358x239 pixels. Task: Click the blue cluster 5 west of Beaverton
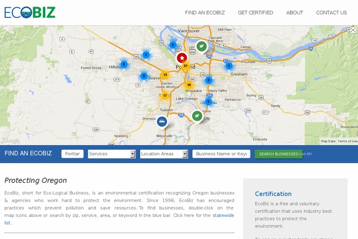pyautogui.click(x=144, y=76)
